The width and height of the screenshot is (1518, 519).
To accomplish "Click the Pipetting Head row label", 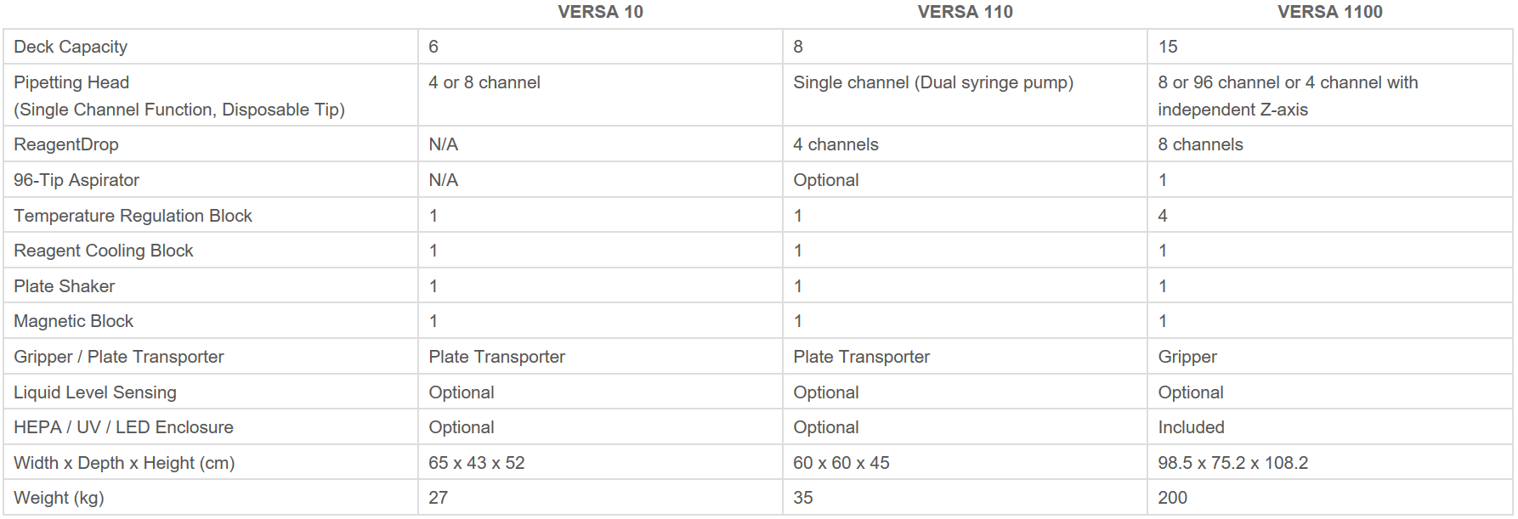I will pos(71,82).
